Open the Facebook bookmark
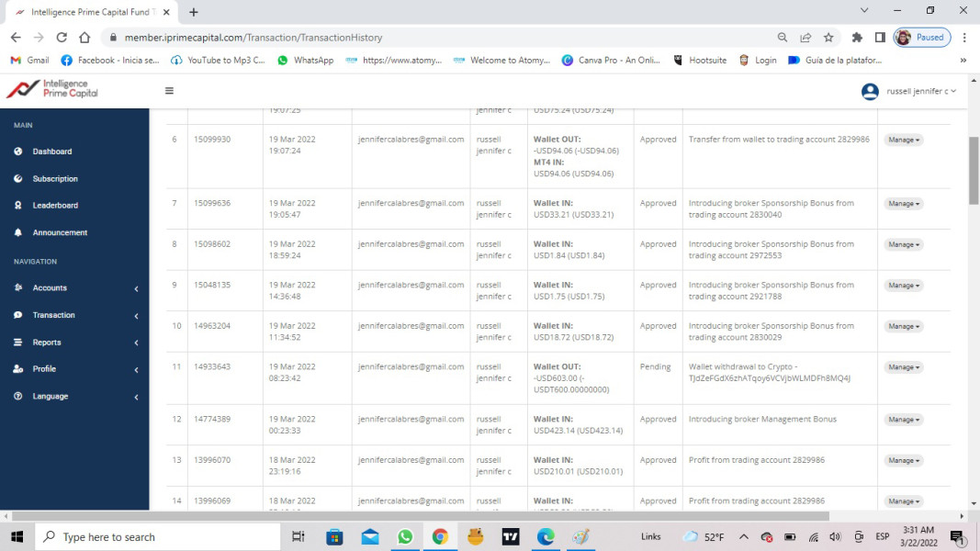 [x=110, y=61]
